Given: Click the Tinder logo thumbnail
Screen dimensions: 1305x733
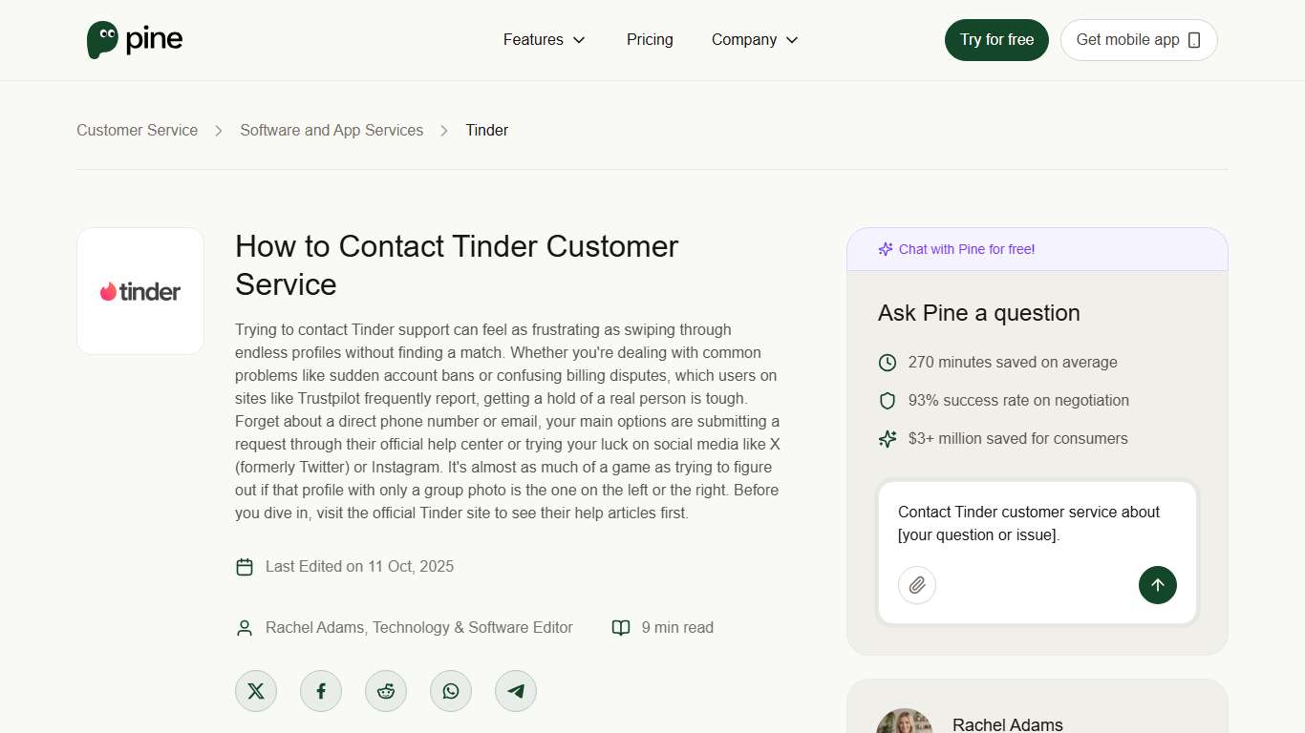Looking at the screenshot, I should (139, 290).
